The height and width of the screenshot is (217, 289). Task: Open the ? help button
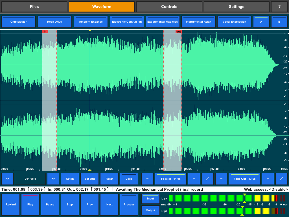coord(279,6)
